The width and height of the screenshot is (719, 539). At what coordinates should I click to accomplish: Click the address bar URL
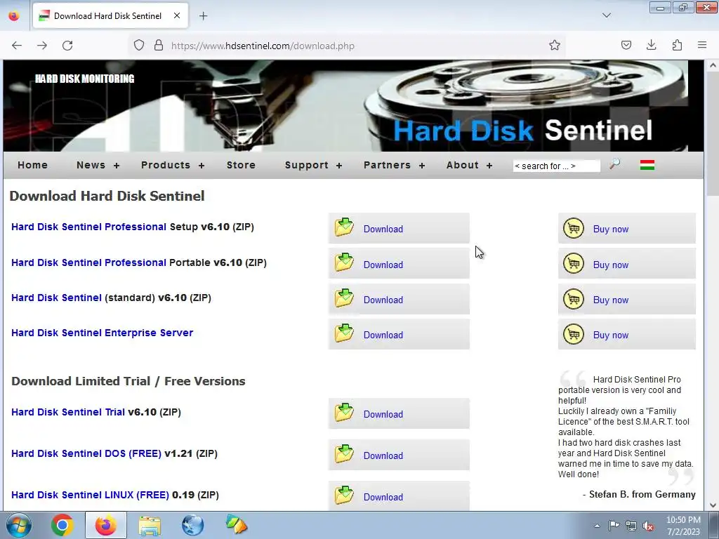pyautogui.click(x=263, y=46)
